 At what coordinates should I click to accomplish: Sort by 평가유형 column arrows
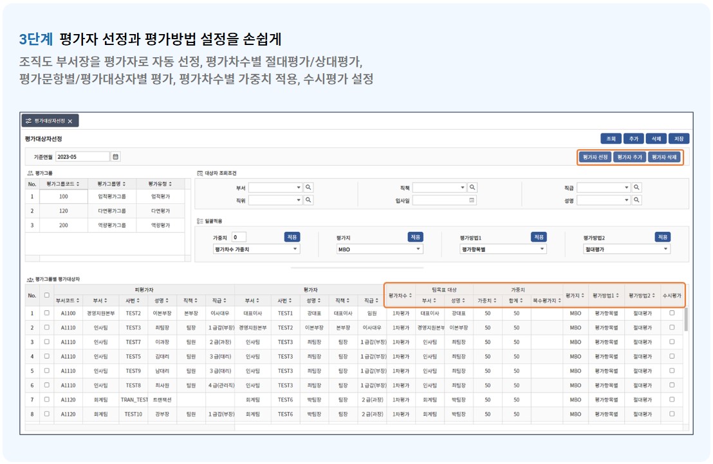click(x=171, y=184)
